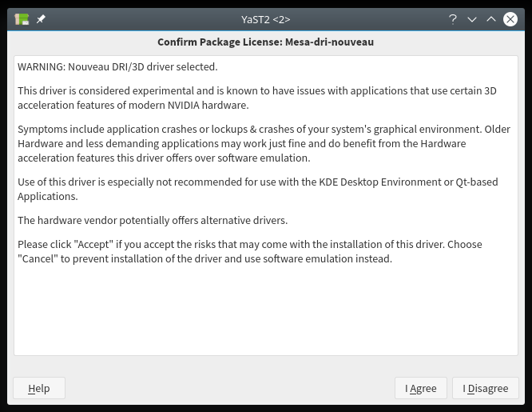Click the Confirm Package License heading
This screenshot has height=412, width=532.
(x=265, y=42)
